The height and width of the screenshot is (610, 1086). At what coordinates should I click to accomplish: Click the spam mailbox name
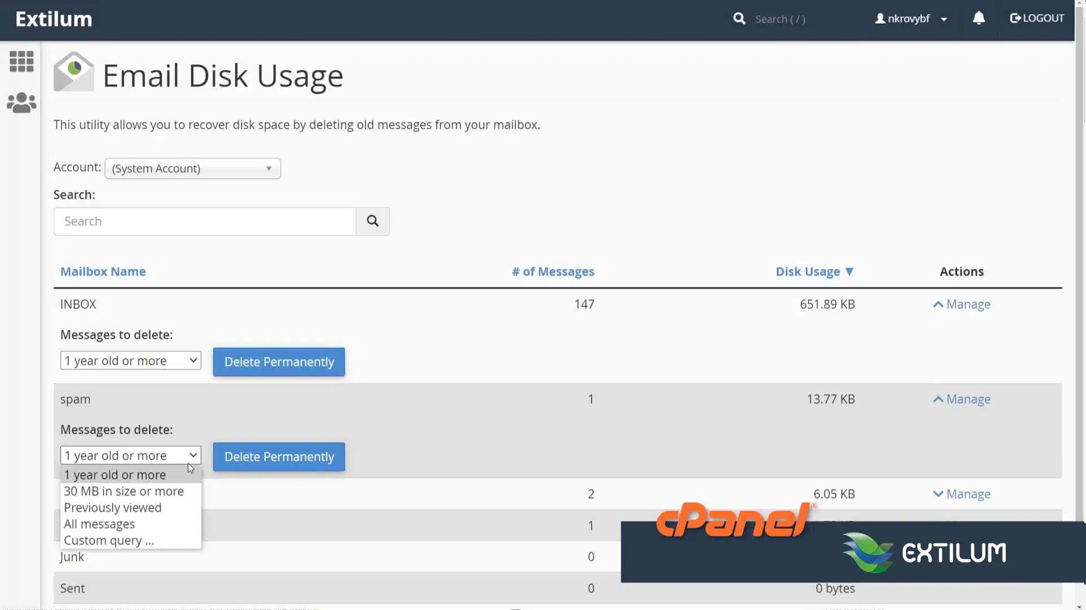point(75,400)
